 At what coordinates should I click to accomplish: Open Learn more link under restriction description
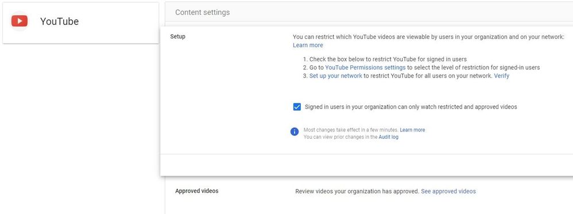click(x=308, y=45)
